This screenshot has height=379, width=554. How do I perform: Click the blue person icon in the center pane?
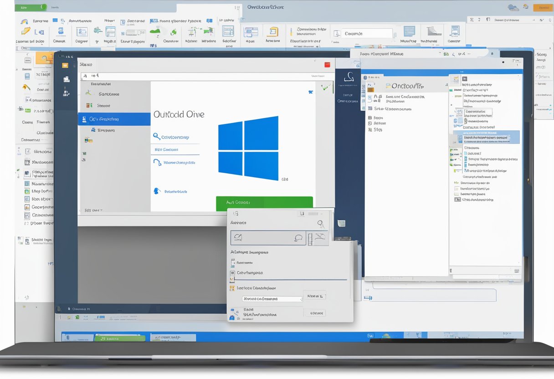(x=157, y=191)
